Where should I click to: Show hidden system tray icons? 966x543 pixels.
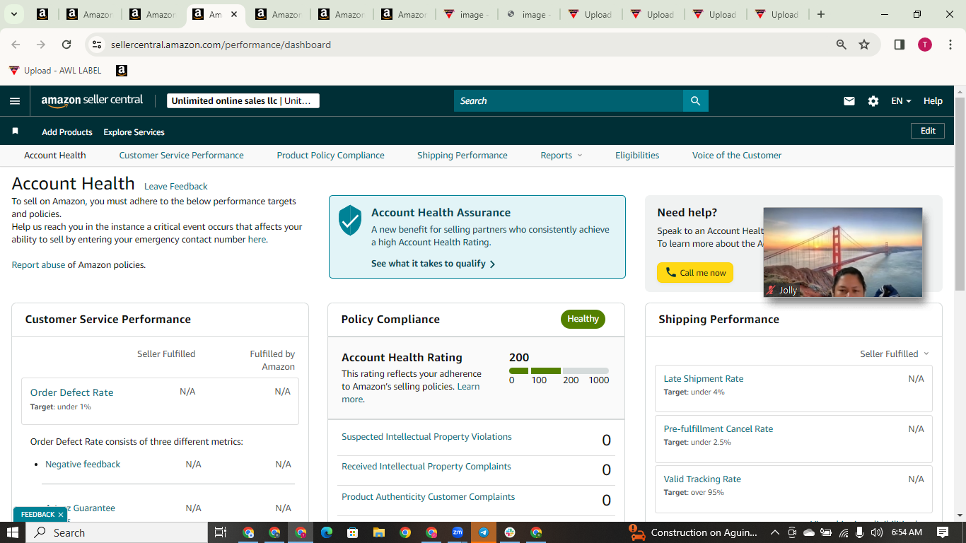coord(775,532)
